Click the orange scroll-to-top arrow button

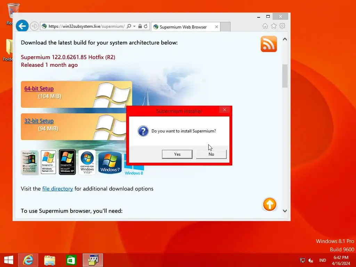(x=269, y=204)
